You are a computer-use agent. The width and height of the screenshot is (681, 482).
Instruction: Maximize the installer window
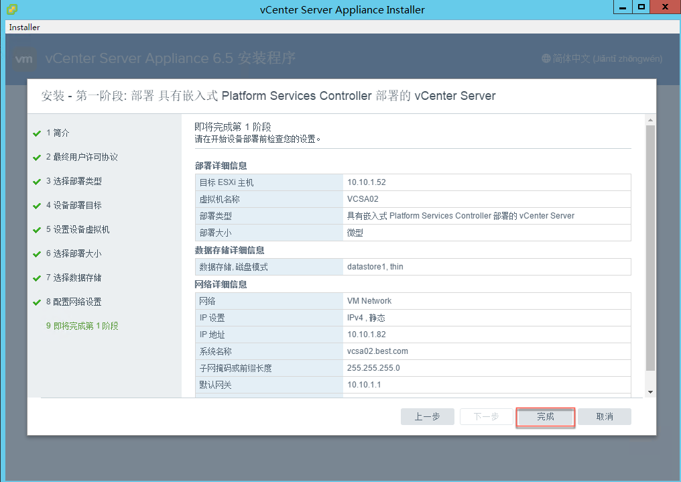coord(641,7)
